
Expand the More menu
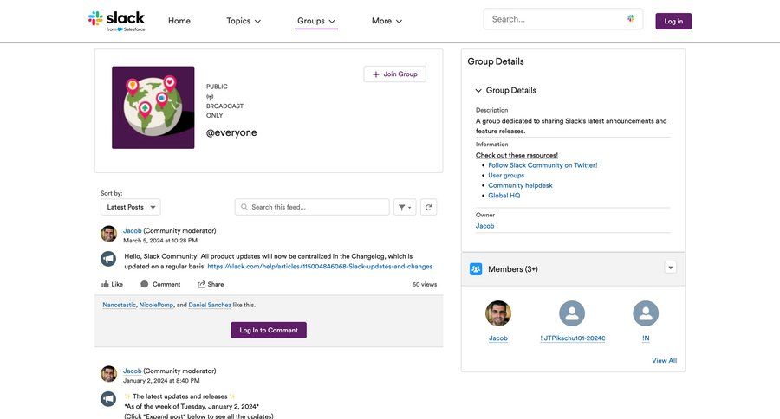[x=387, y=21]
